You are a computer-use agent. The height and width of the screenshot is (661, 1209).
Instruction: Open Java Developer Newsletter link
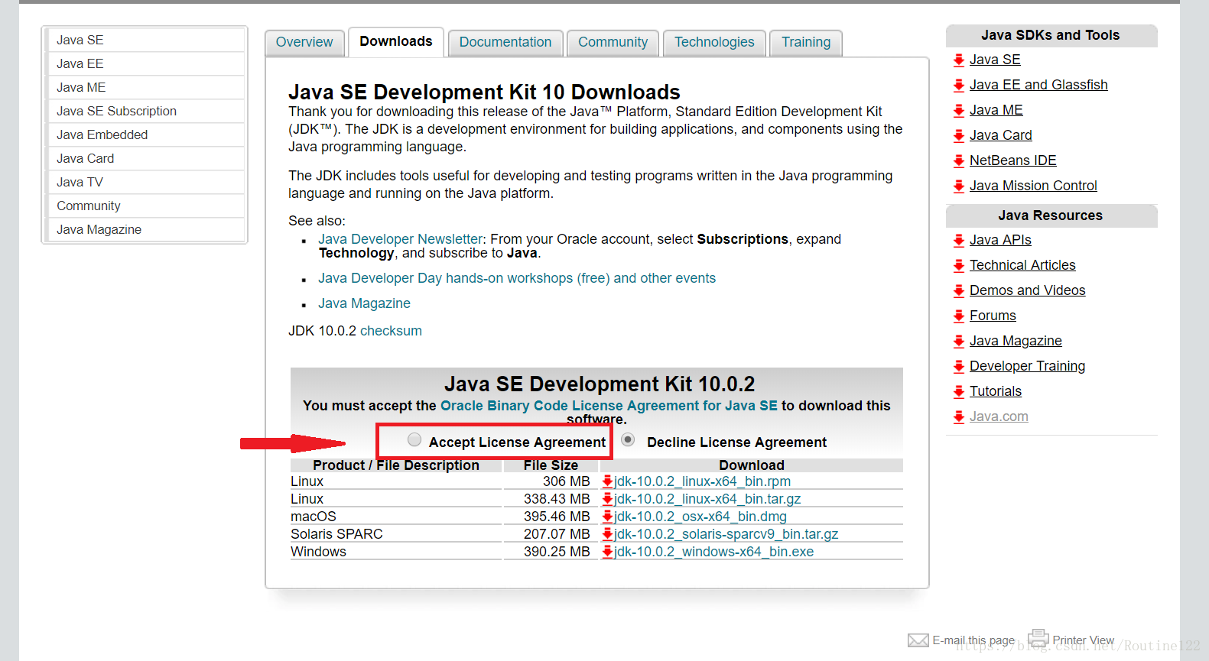pyautogui.click(x=401, y=239)
